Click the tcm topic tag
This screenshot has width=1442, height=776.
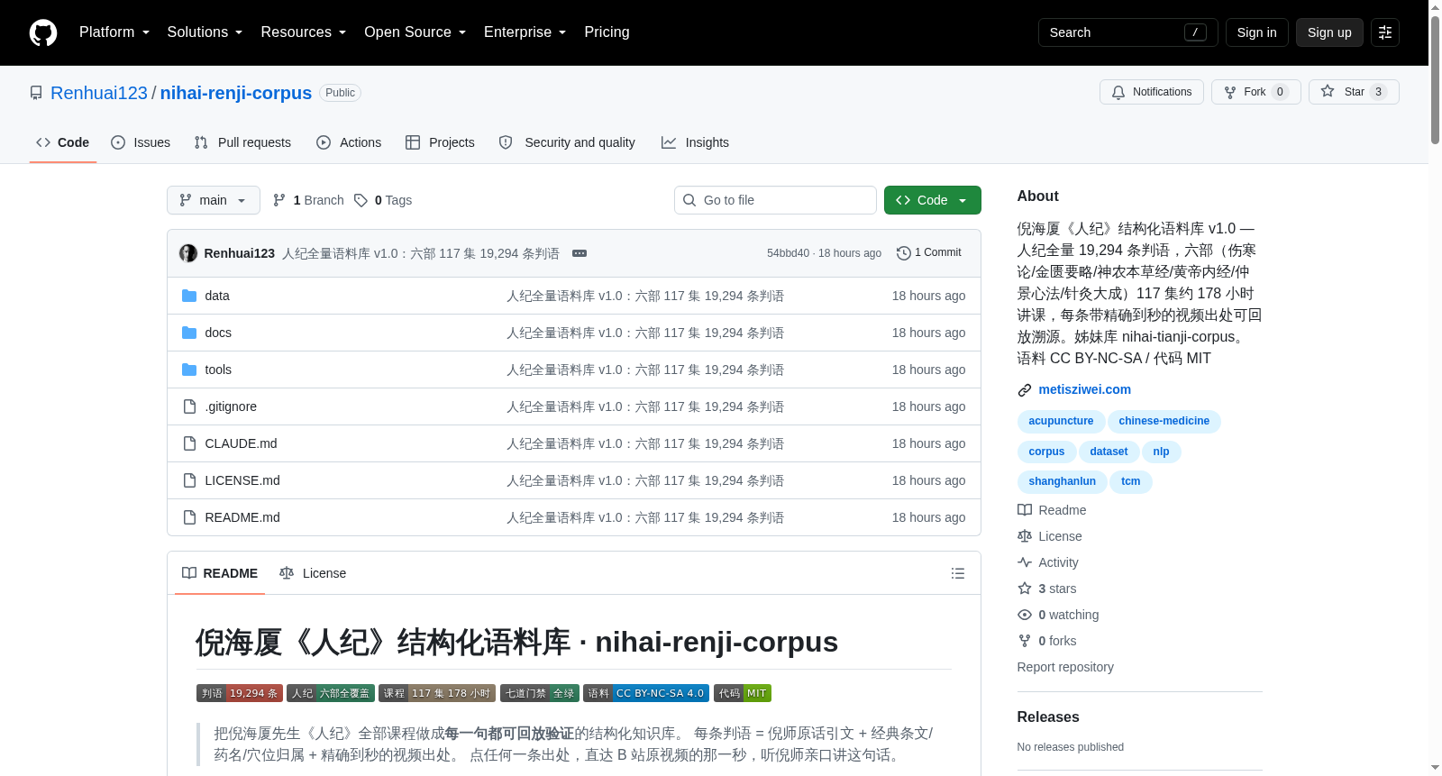pyautogui.click(x=1131, y=481)
